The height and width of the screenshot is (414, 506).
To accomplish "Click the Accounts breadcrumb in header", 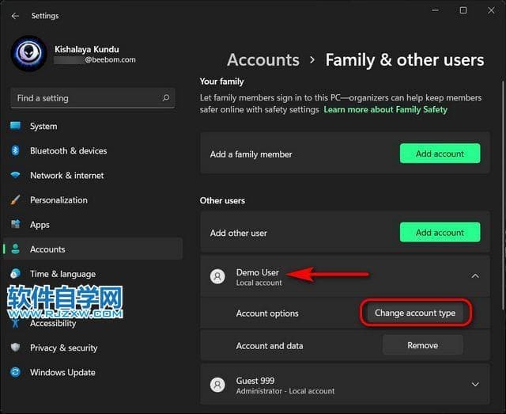I will click(x=262, y=60).
